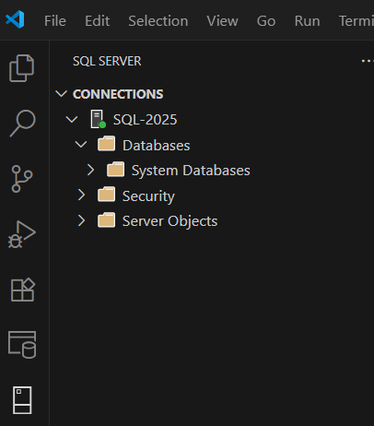Click the Server Objects folder icon
This screenshot has height=426, width=374.
click(106, 220)
